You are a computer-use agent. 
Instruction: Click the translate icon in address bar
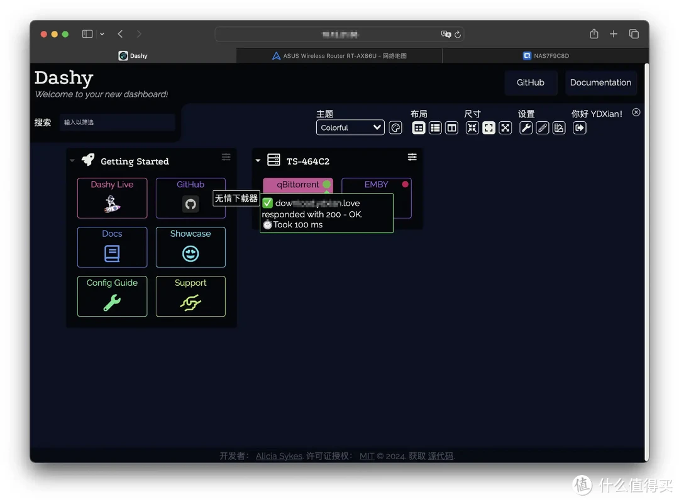(x=445, y=34)
